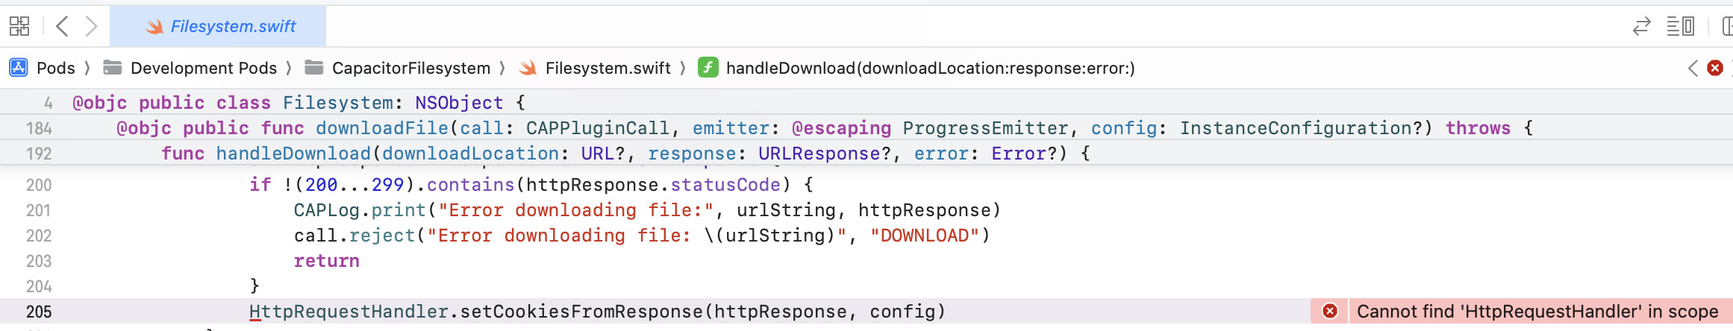The height and width of the screenshot is (331, 1733).
Task: Open Pods breadcrumb item
Action: click(x=56, y=68)
